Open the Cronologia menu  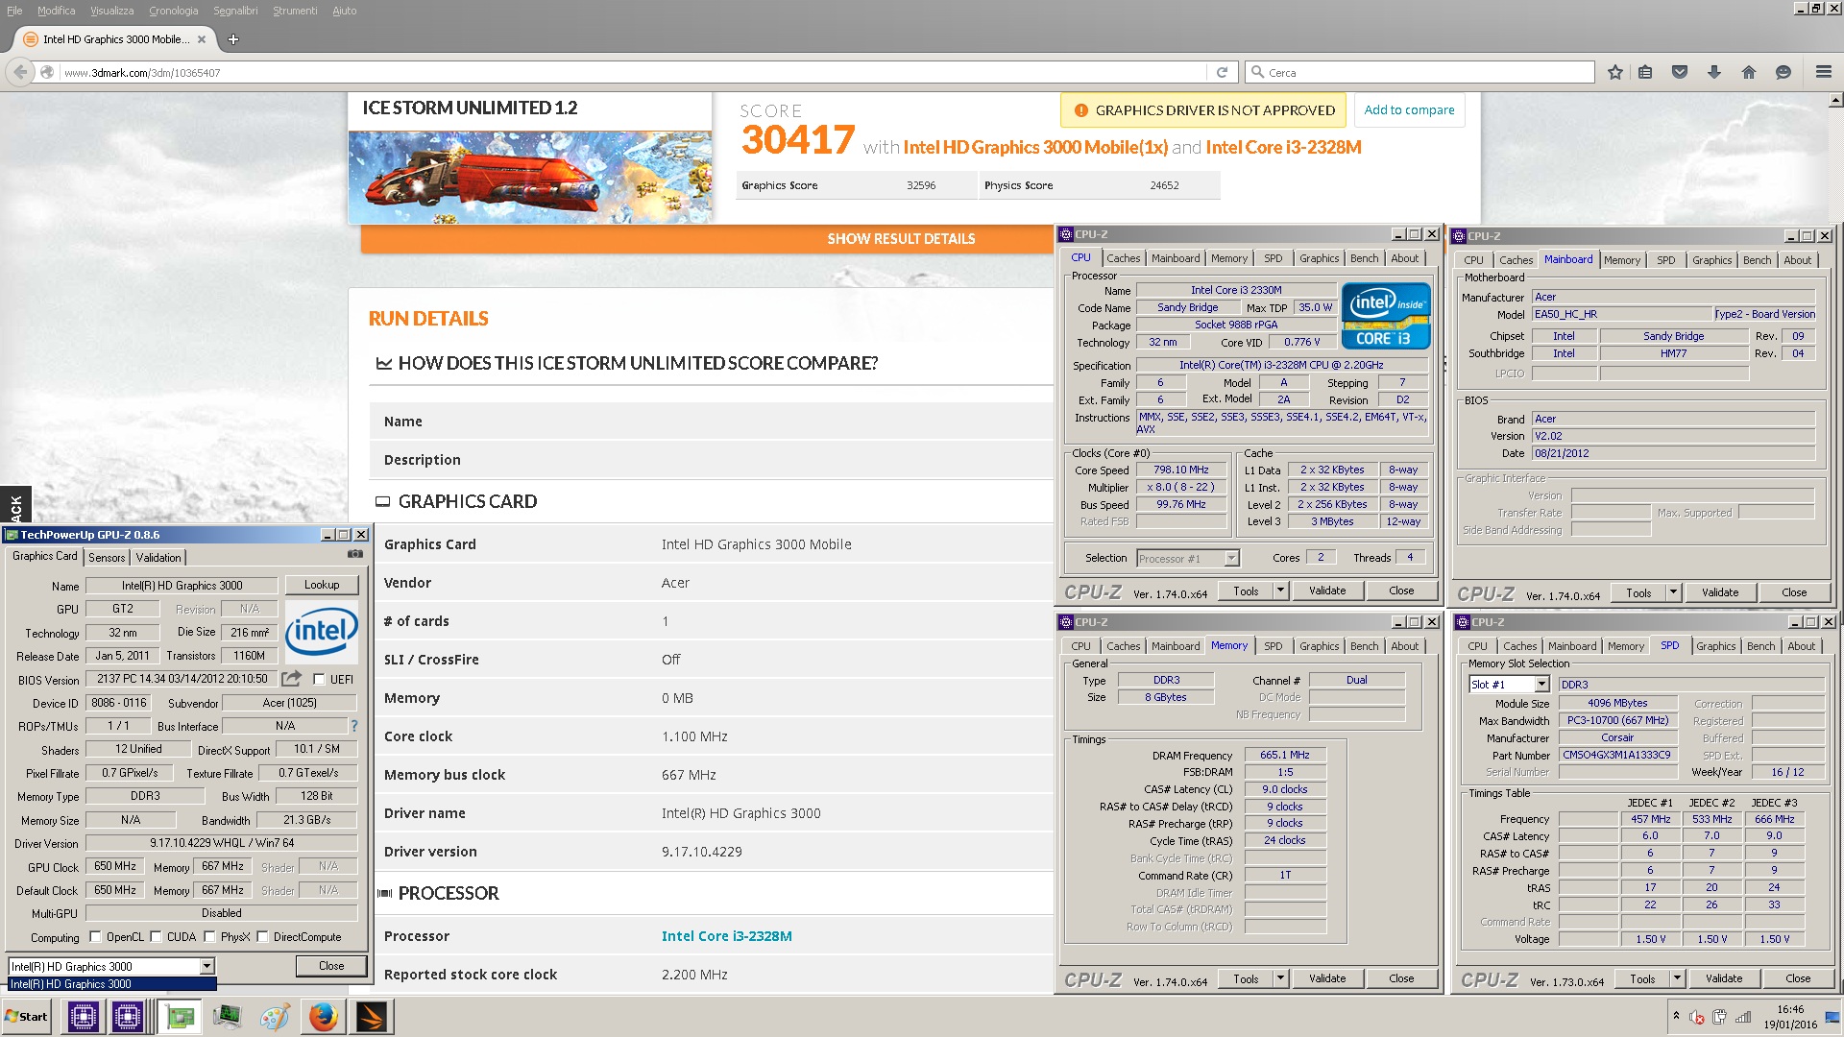click(x=173, y=11)
